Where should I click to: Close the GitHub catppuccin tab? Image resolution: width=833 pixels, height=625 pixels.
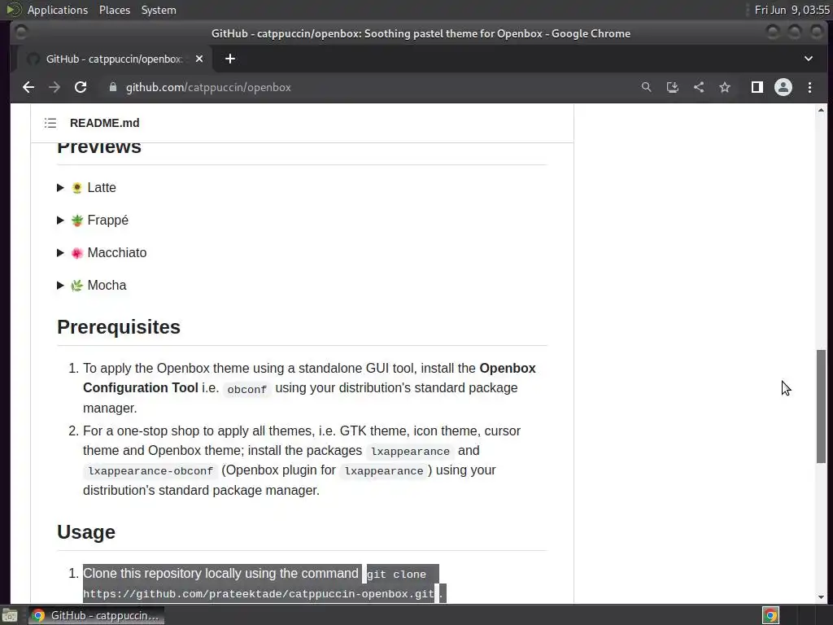click(x=199, y=59)
